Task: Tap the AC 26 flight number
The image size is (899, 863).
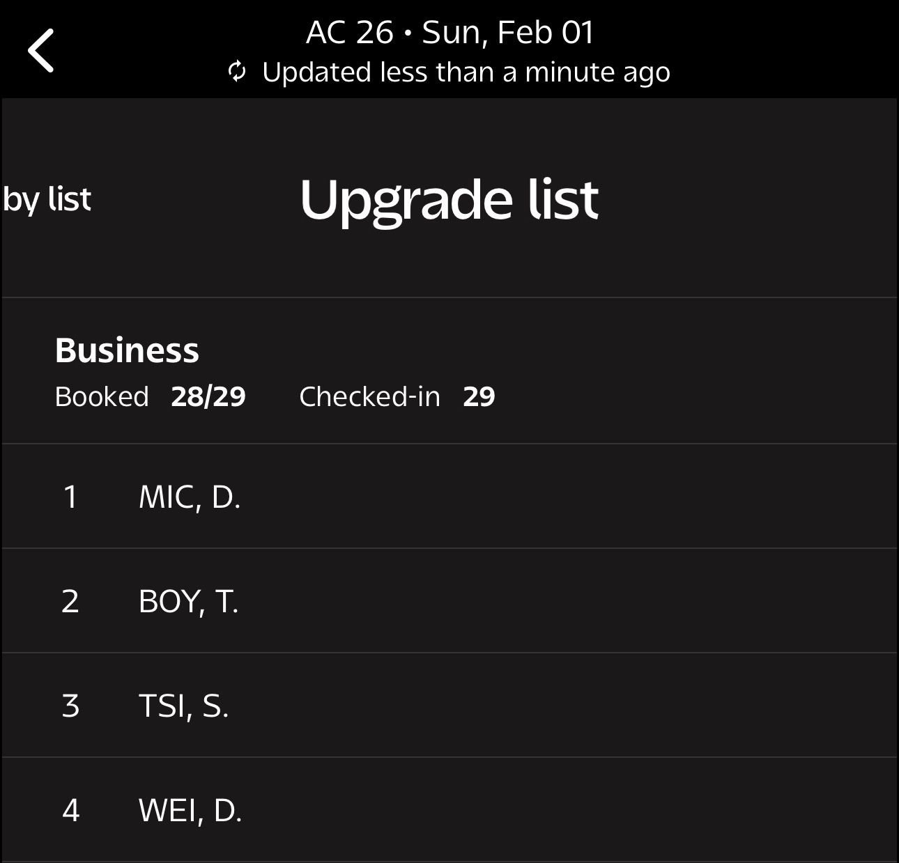Action: pos(349,32)
